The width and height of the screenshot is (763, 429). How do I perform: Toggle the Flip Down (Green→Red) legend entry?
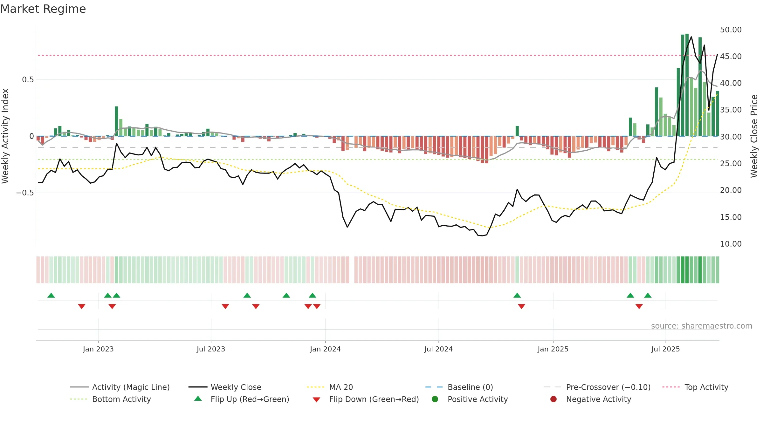coord(366,399)
